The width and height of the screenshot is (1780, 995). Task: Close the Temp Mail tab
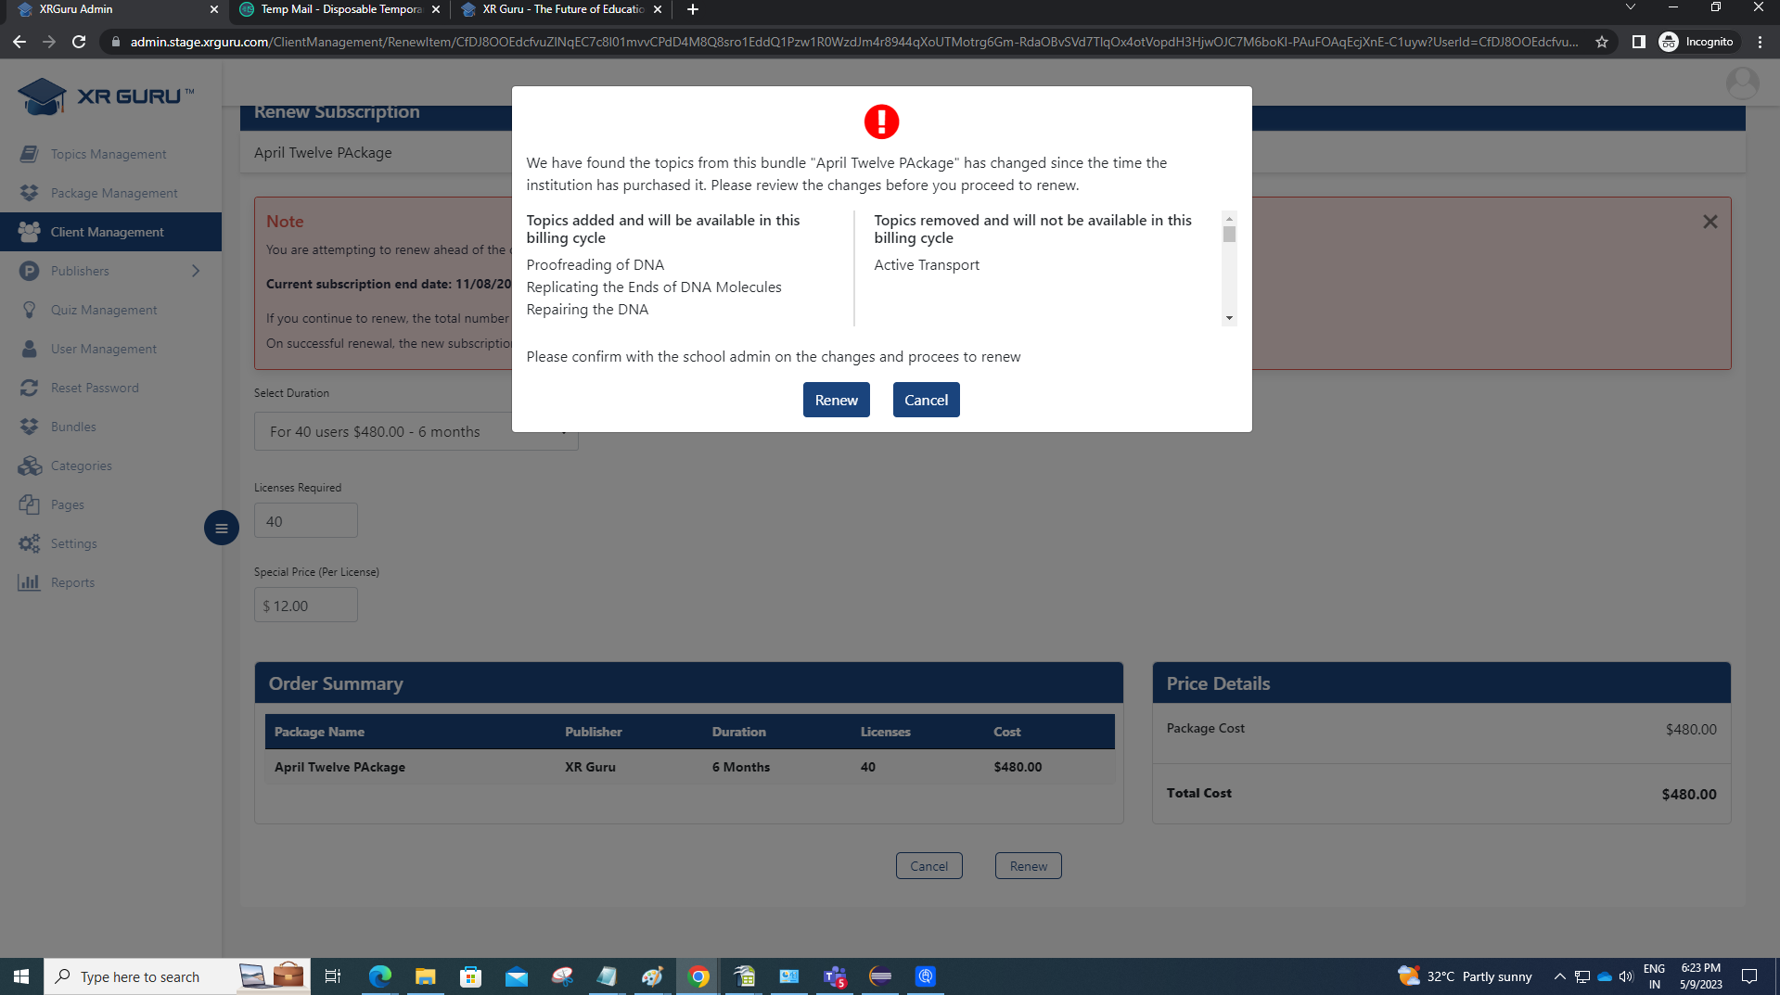pyautogui.click(x=436, y=9)
